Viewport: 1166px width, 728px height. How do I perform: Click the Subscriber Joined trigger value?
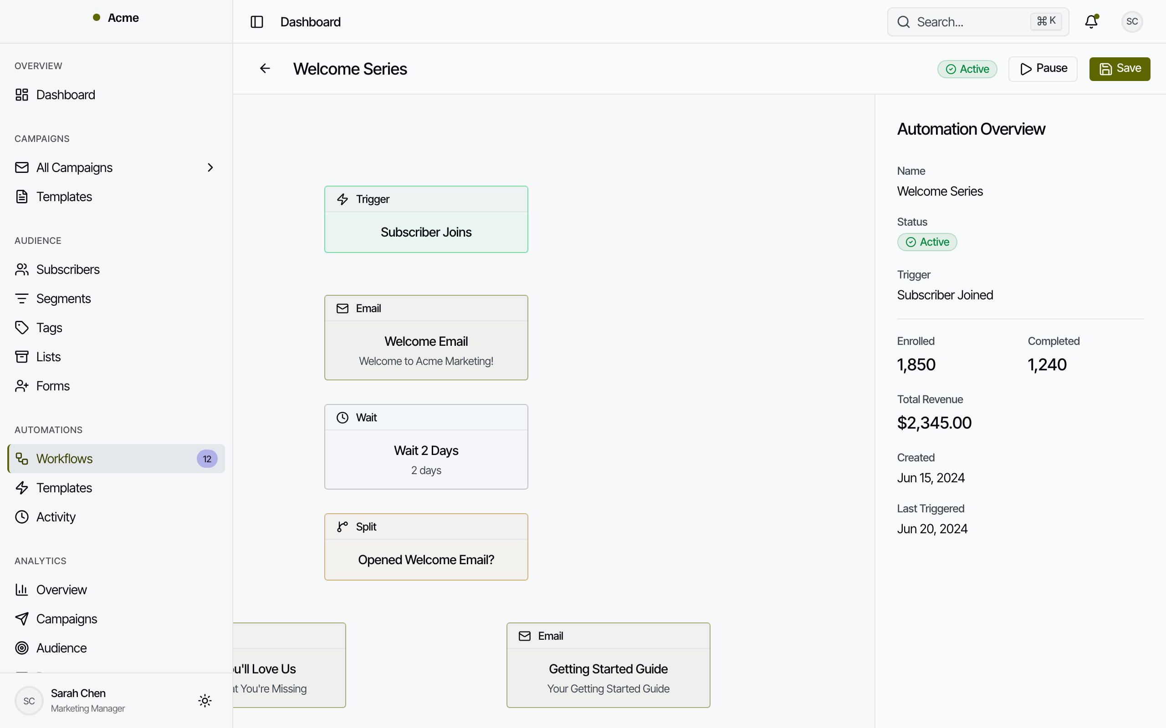[945, 295]
